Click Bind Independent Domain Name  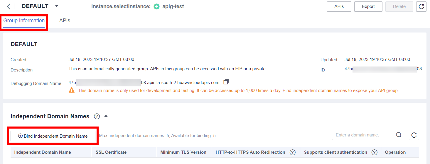click(x=53, y=136)
